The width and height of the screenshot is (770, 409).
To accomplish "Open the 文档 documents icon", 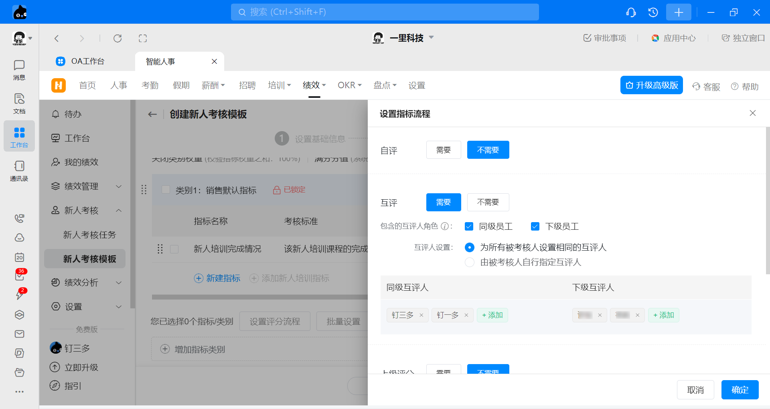I will [x=19, y=103].
